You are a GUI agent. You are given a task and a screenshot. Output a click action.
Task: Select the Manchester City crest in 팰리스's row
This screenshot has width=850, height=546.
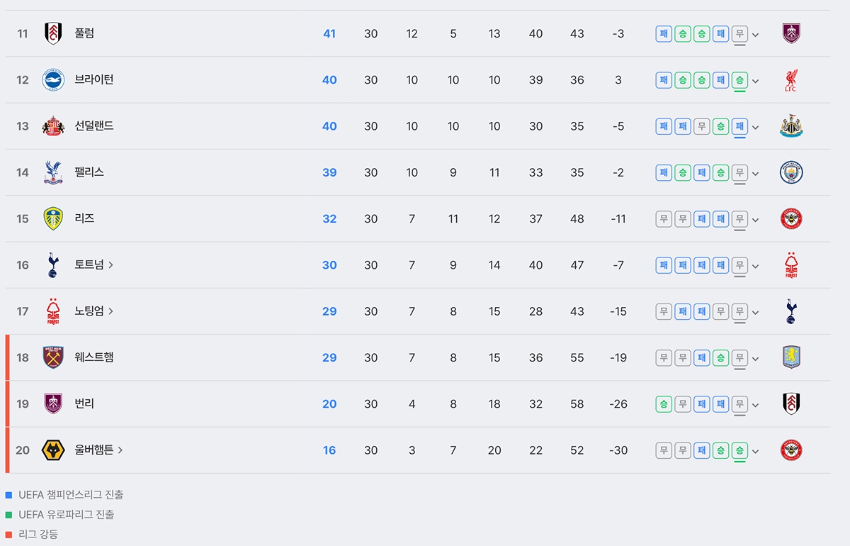tap(791, 172)
